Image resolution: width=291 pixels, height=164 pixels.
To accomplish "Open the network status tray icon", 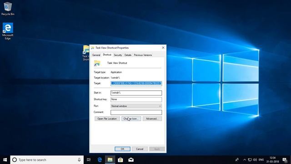I will pos(250,160).
